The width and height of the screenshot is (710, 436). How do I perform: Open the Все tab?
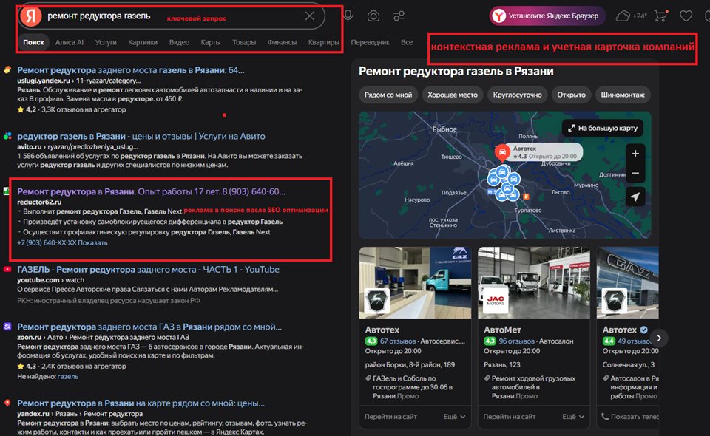pos(407,42)
